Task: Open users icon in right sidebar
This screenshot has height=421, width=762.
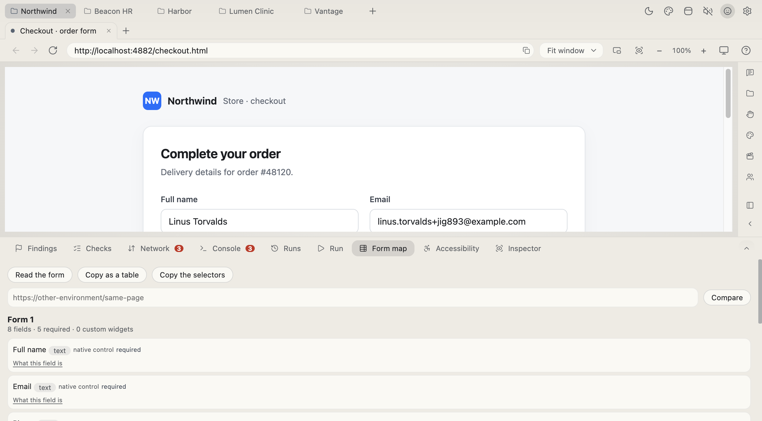Action: click(x=750, y=177)
